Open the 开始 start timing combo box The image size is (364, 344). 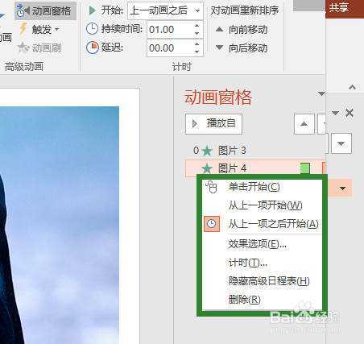click(165, 10)
